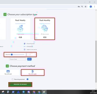Focus the Promo Code field

tap(18, 59)
